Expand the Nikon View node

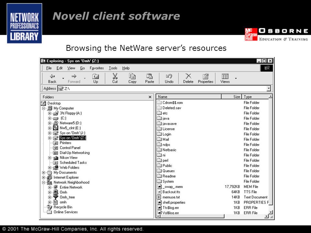(50, 158)
